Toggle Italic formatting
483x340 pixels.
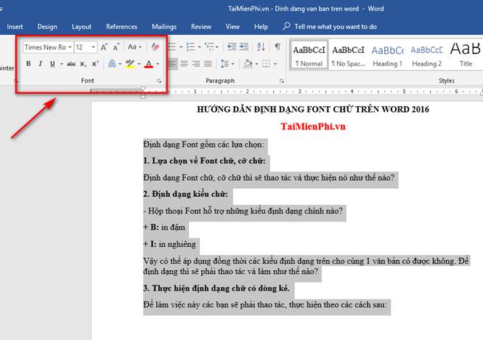click(x=41, y=64)
